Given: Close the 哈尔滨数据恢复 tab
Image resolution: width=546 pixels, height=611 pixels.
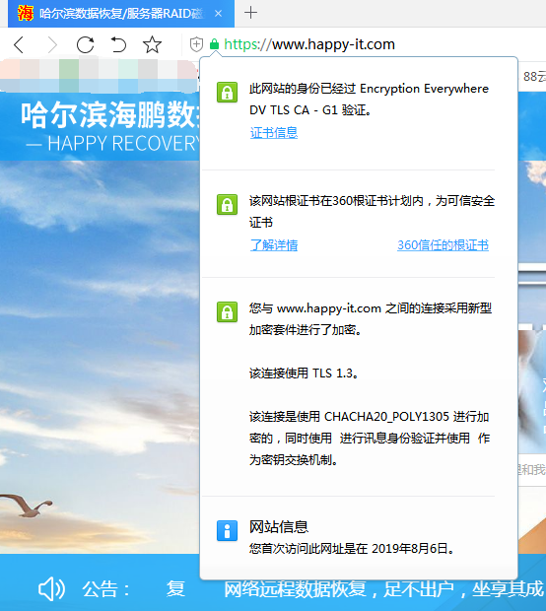Looking at the screenshot, I should coord(218,14).
